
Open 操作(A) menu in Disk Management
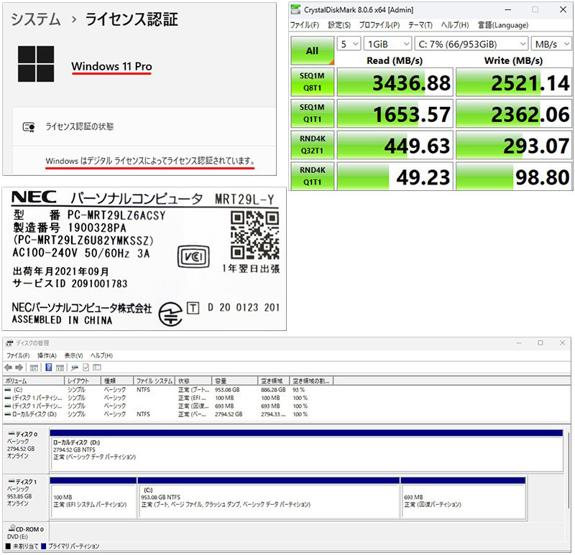coord(47,355)
